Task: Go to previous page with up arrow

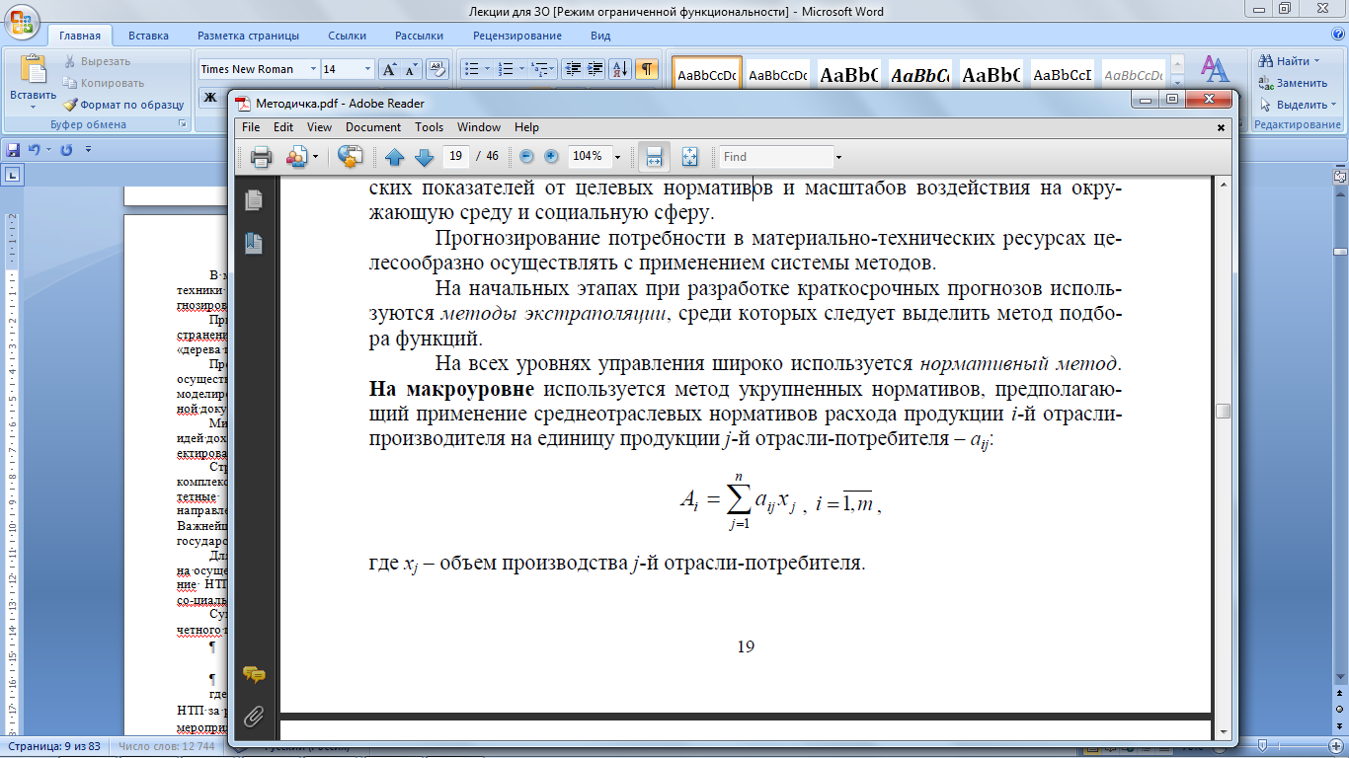Action: [x=395, y=157]
